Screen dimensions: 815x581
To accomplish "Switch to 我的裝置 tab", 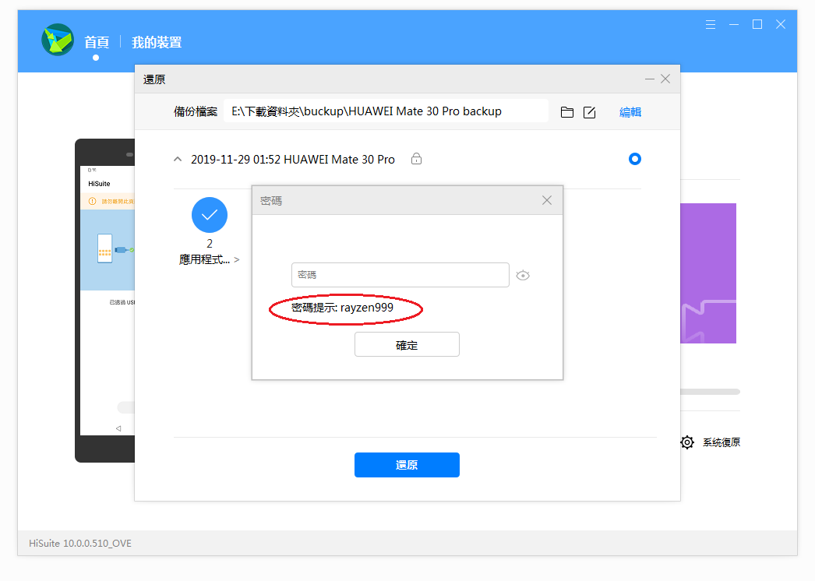I will coord(157,42).
